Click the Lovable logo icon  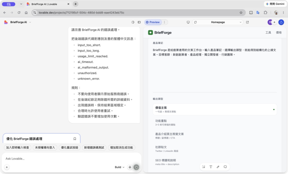pyautogui.click(x=6, y=22)
